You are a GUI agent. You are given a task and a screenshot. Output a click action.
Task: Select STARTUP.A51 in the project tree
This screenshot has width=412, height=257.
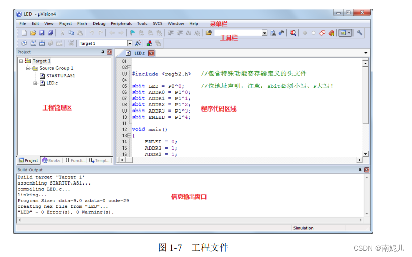tap(61, 76)
